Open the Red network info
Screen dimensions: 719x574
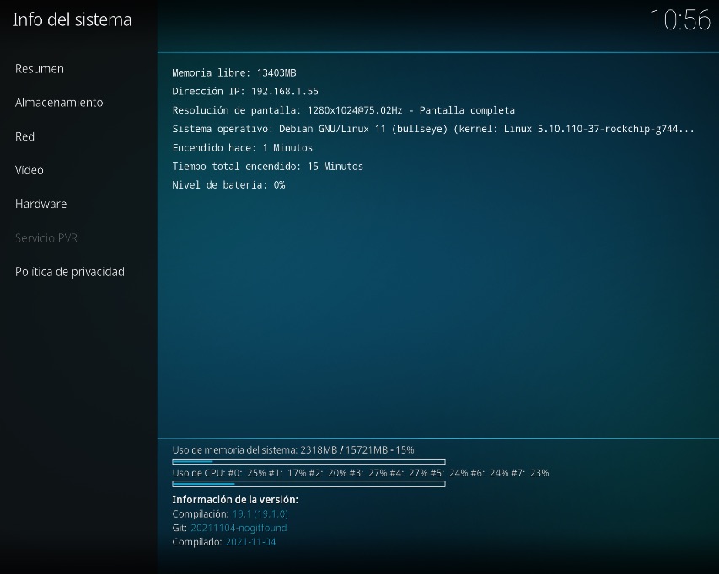click(24, 136)
